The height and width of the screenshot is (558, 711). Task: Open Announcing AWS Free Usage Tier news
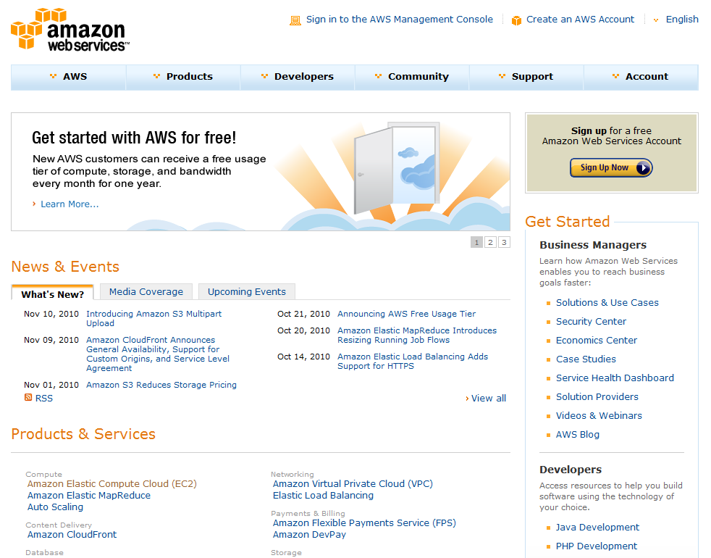(x=406, y=314)
